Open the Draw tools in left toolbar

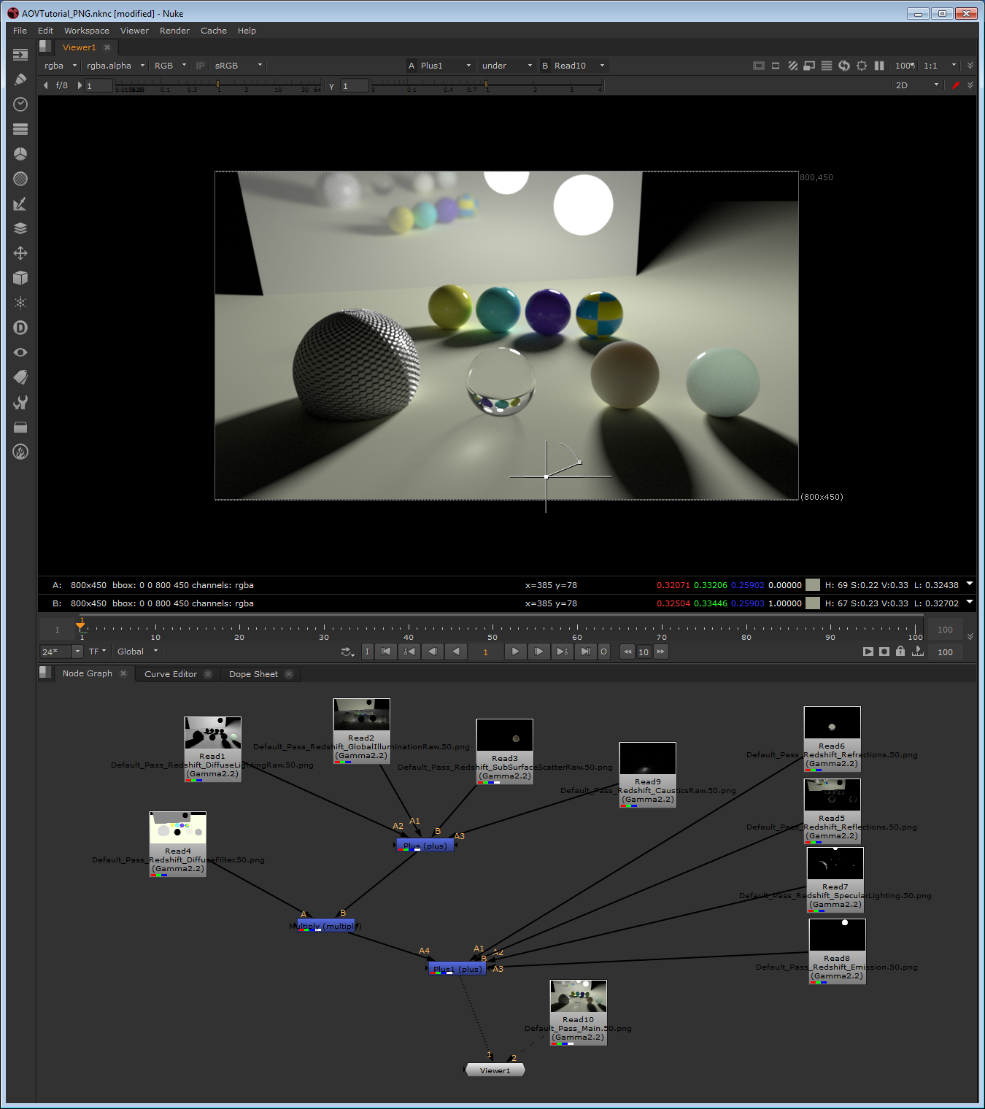tap(20, 79)
